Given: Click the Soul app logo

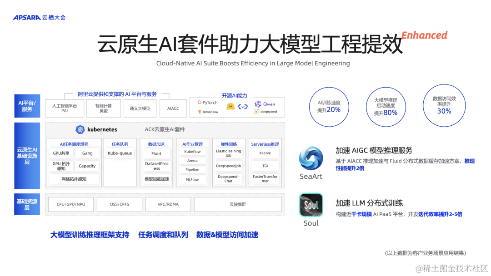Looking at the screenshot, I should pyautogui.click(x=311, y=205).
